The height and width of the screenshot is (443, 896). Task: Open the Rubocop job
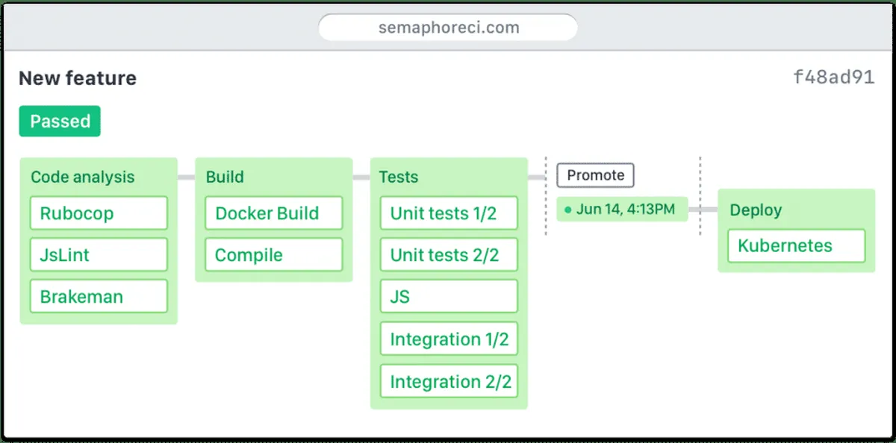[x=99, y=213]
